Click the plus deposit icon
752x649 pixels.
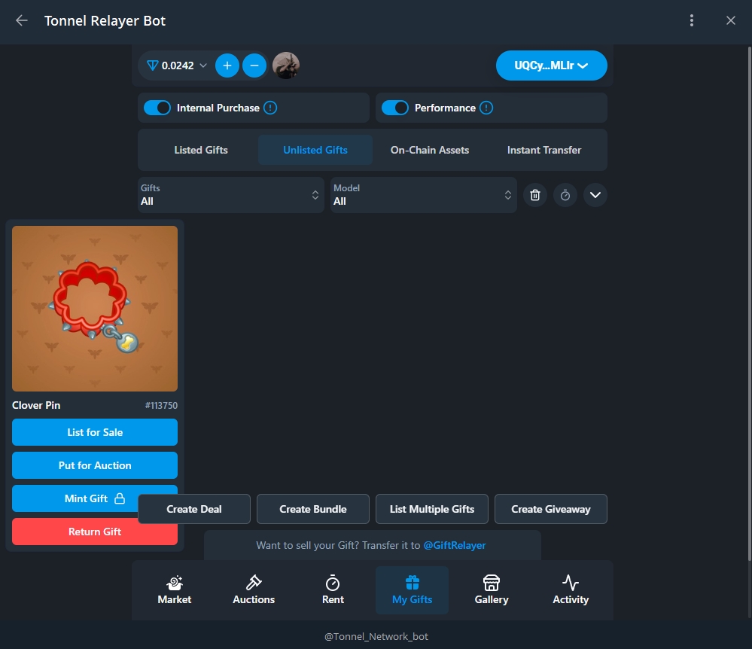tap(227, 66)
